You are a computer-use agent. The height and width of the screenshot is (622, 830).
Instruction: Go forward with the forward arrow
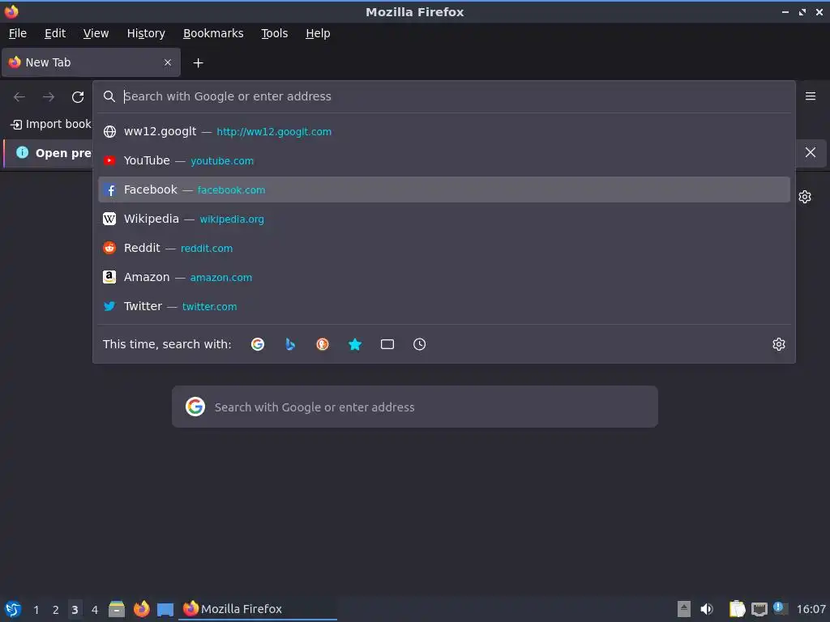click(x=49, y=97)
